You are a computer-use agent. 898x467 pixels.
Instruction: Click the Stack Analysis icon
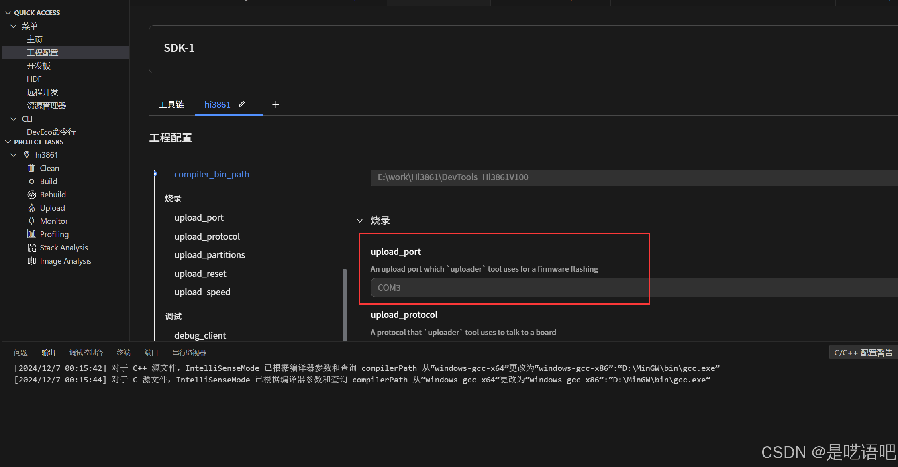click(31, 248)
